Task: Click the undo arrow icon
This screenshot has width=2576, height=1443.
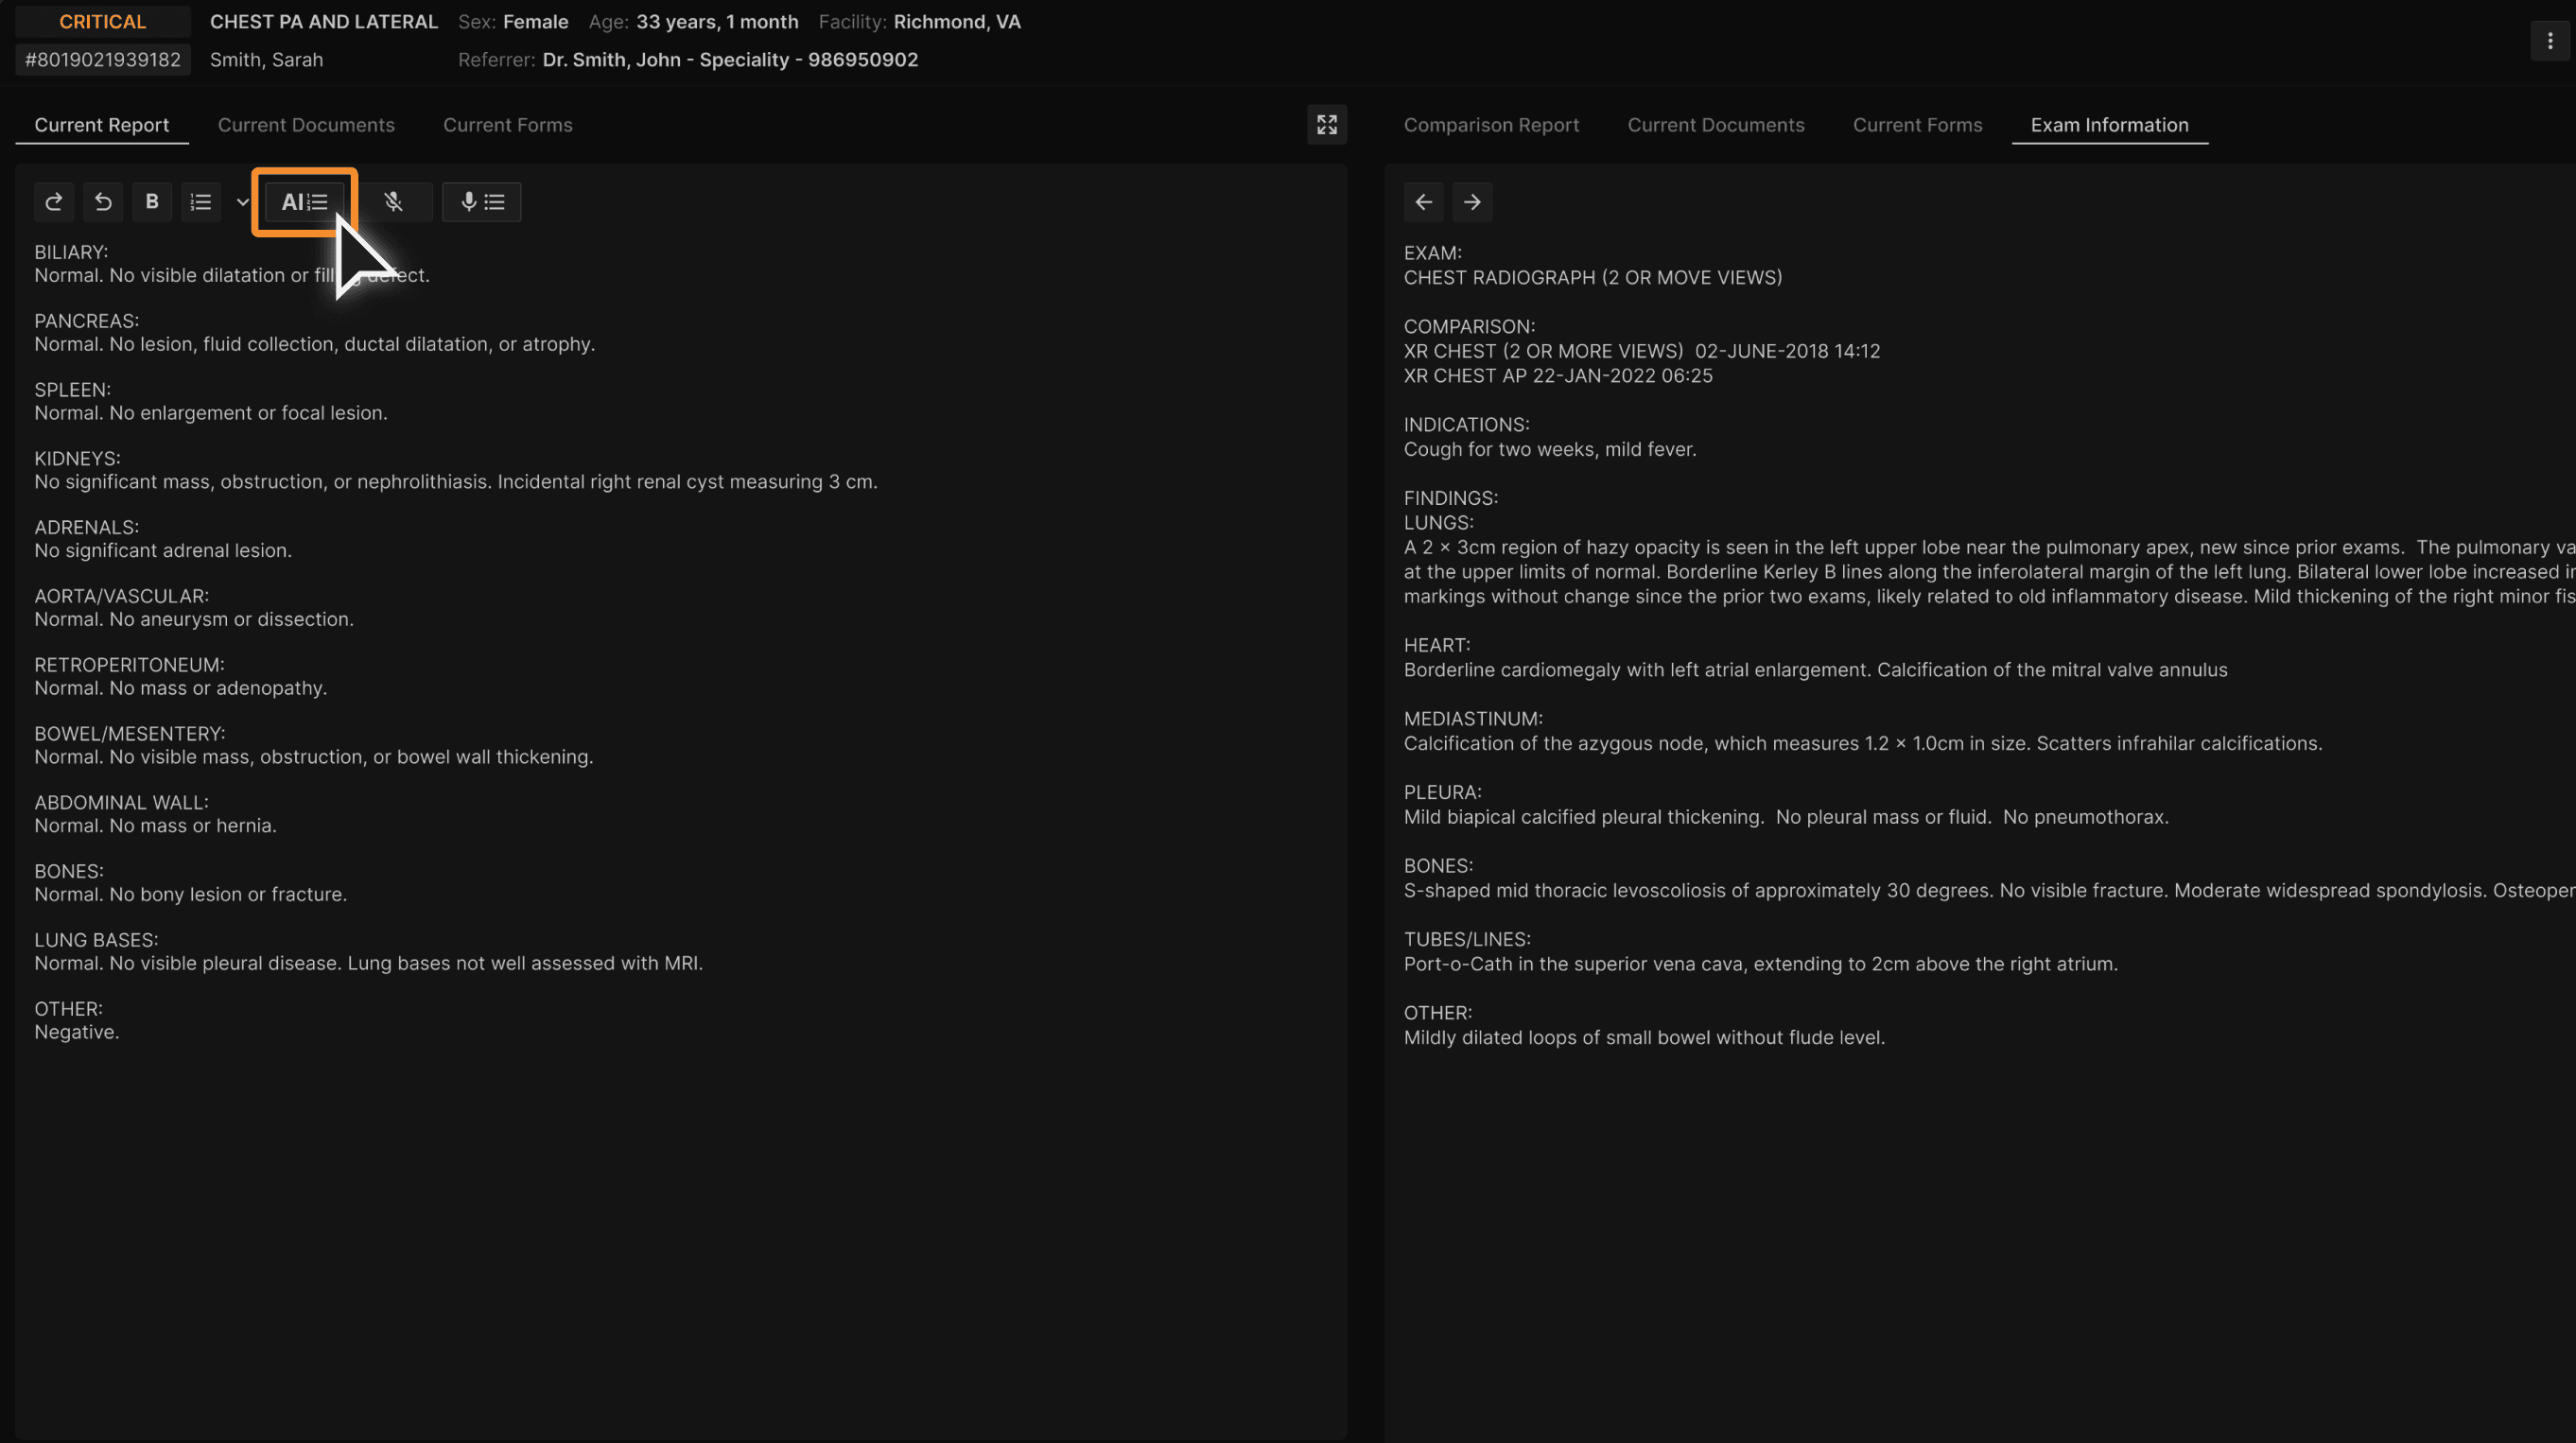Action: coord(103,202)
